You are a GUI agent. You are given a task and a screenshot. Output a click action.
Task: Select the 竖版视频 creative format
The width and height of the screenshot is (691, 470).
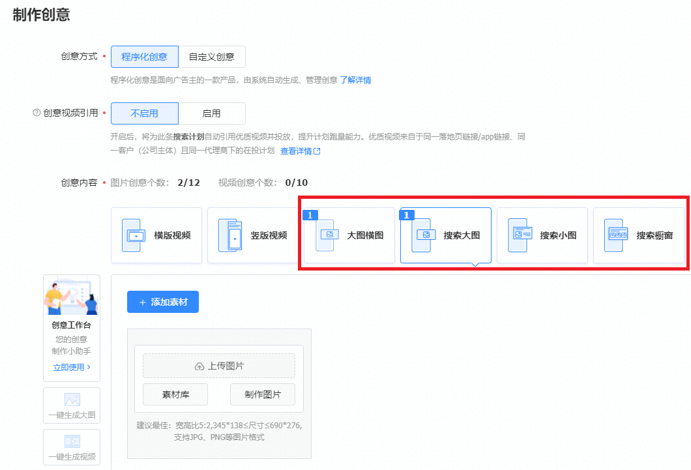(253, 235)
